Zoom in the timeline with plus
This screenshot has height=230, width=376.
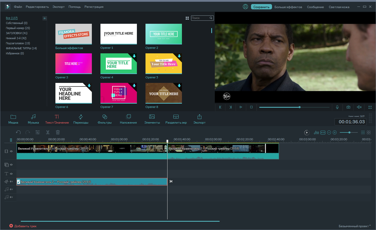coord(335,132)
